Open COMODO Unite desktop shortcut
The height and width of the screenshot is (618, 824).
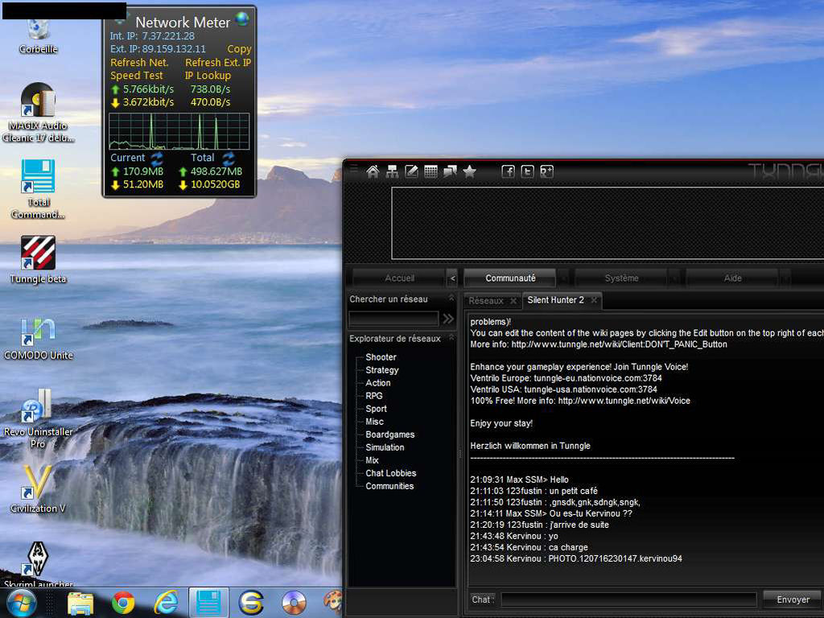pyautogui.click(x=38, y=339)
